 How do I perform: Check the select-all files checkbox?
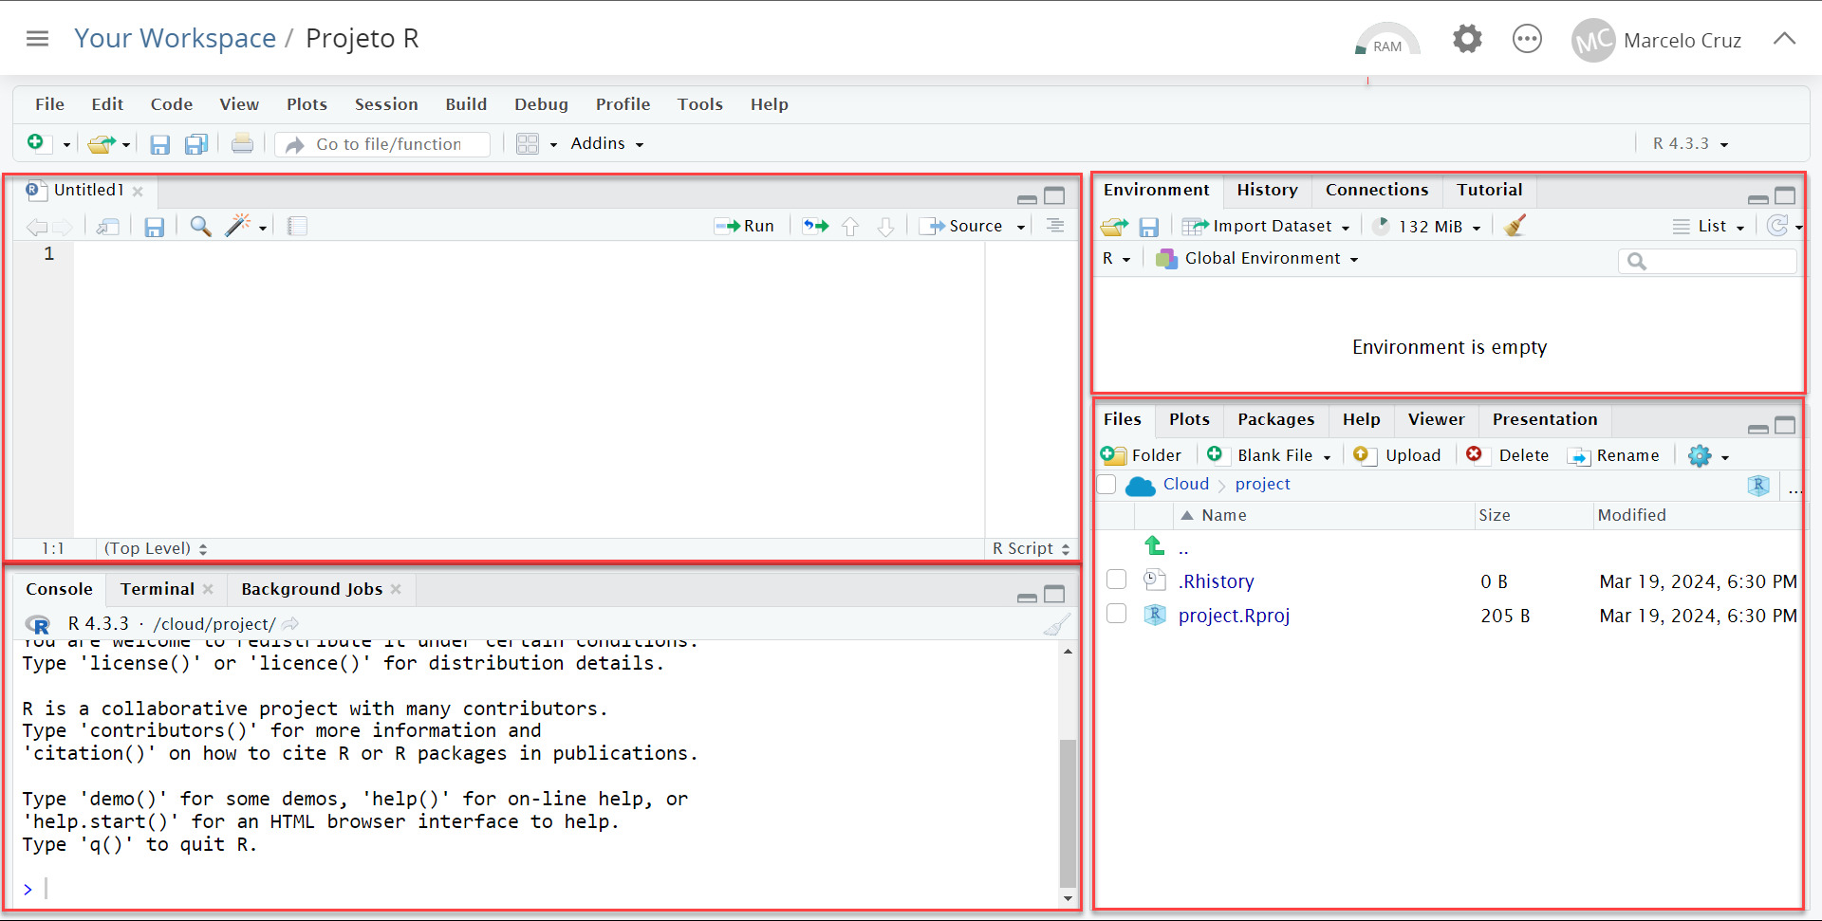point(1106,485)
